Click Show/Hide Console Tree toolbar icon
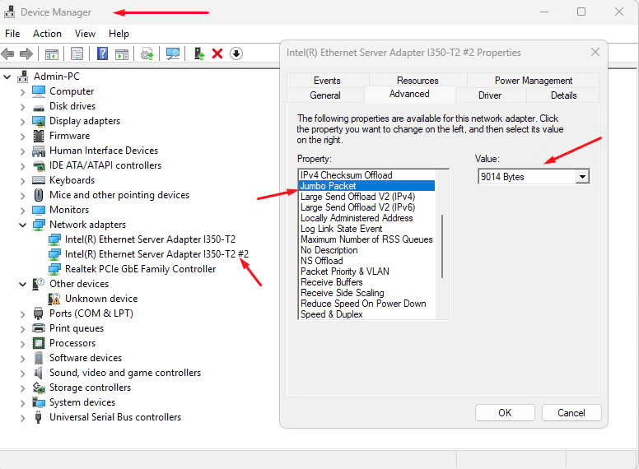 [51, 53]
